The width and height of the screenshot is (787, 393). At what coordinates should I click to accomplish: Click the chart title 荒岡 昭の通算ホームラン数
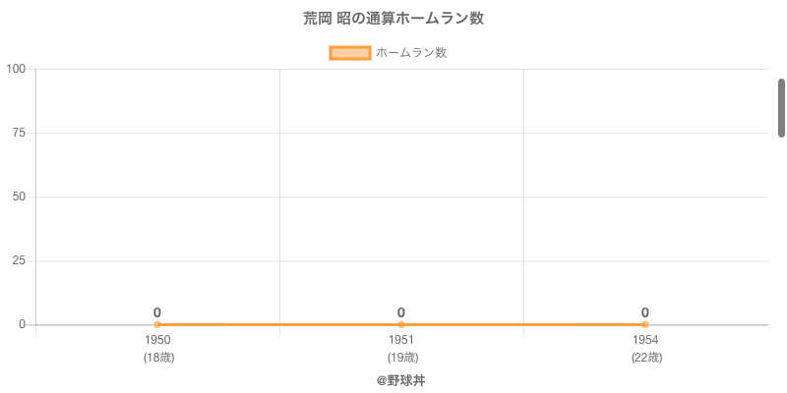click(393, 19)
